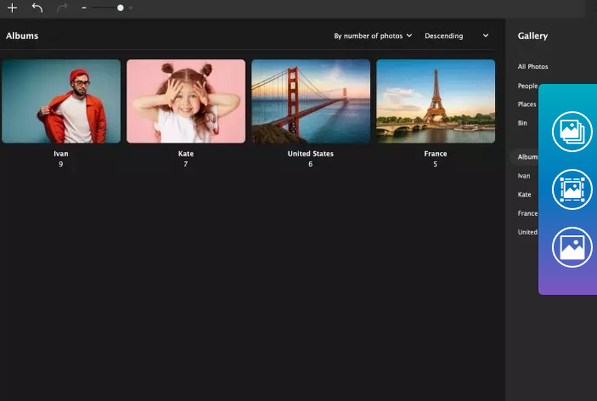
Task: Open the Ivan album thumbnail
Action: pos(61,102)
